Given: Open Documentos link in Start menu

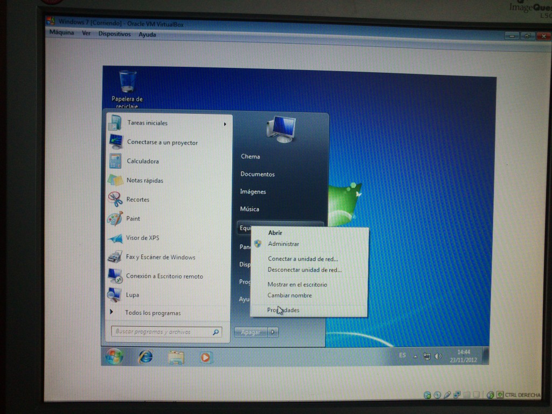Looking at the screenshot, I should pyautogui.click(x=258, y=174).
